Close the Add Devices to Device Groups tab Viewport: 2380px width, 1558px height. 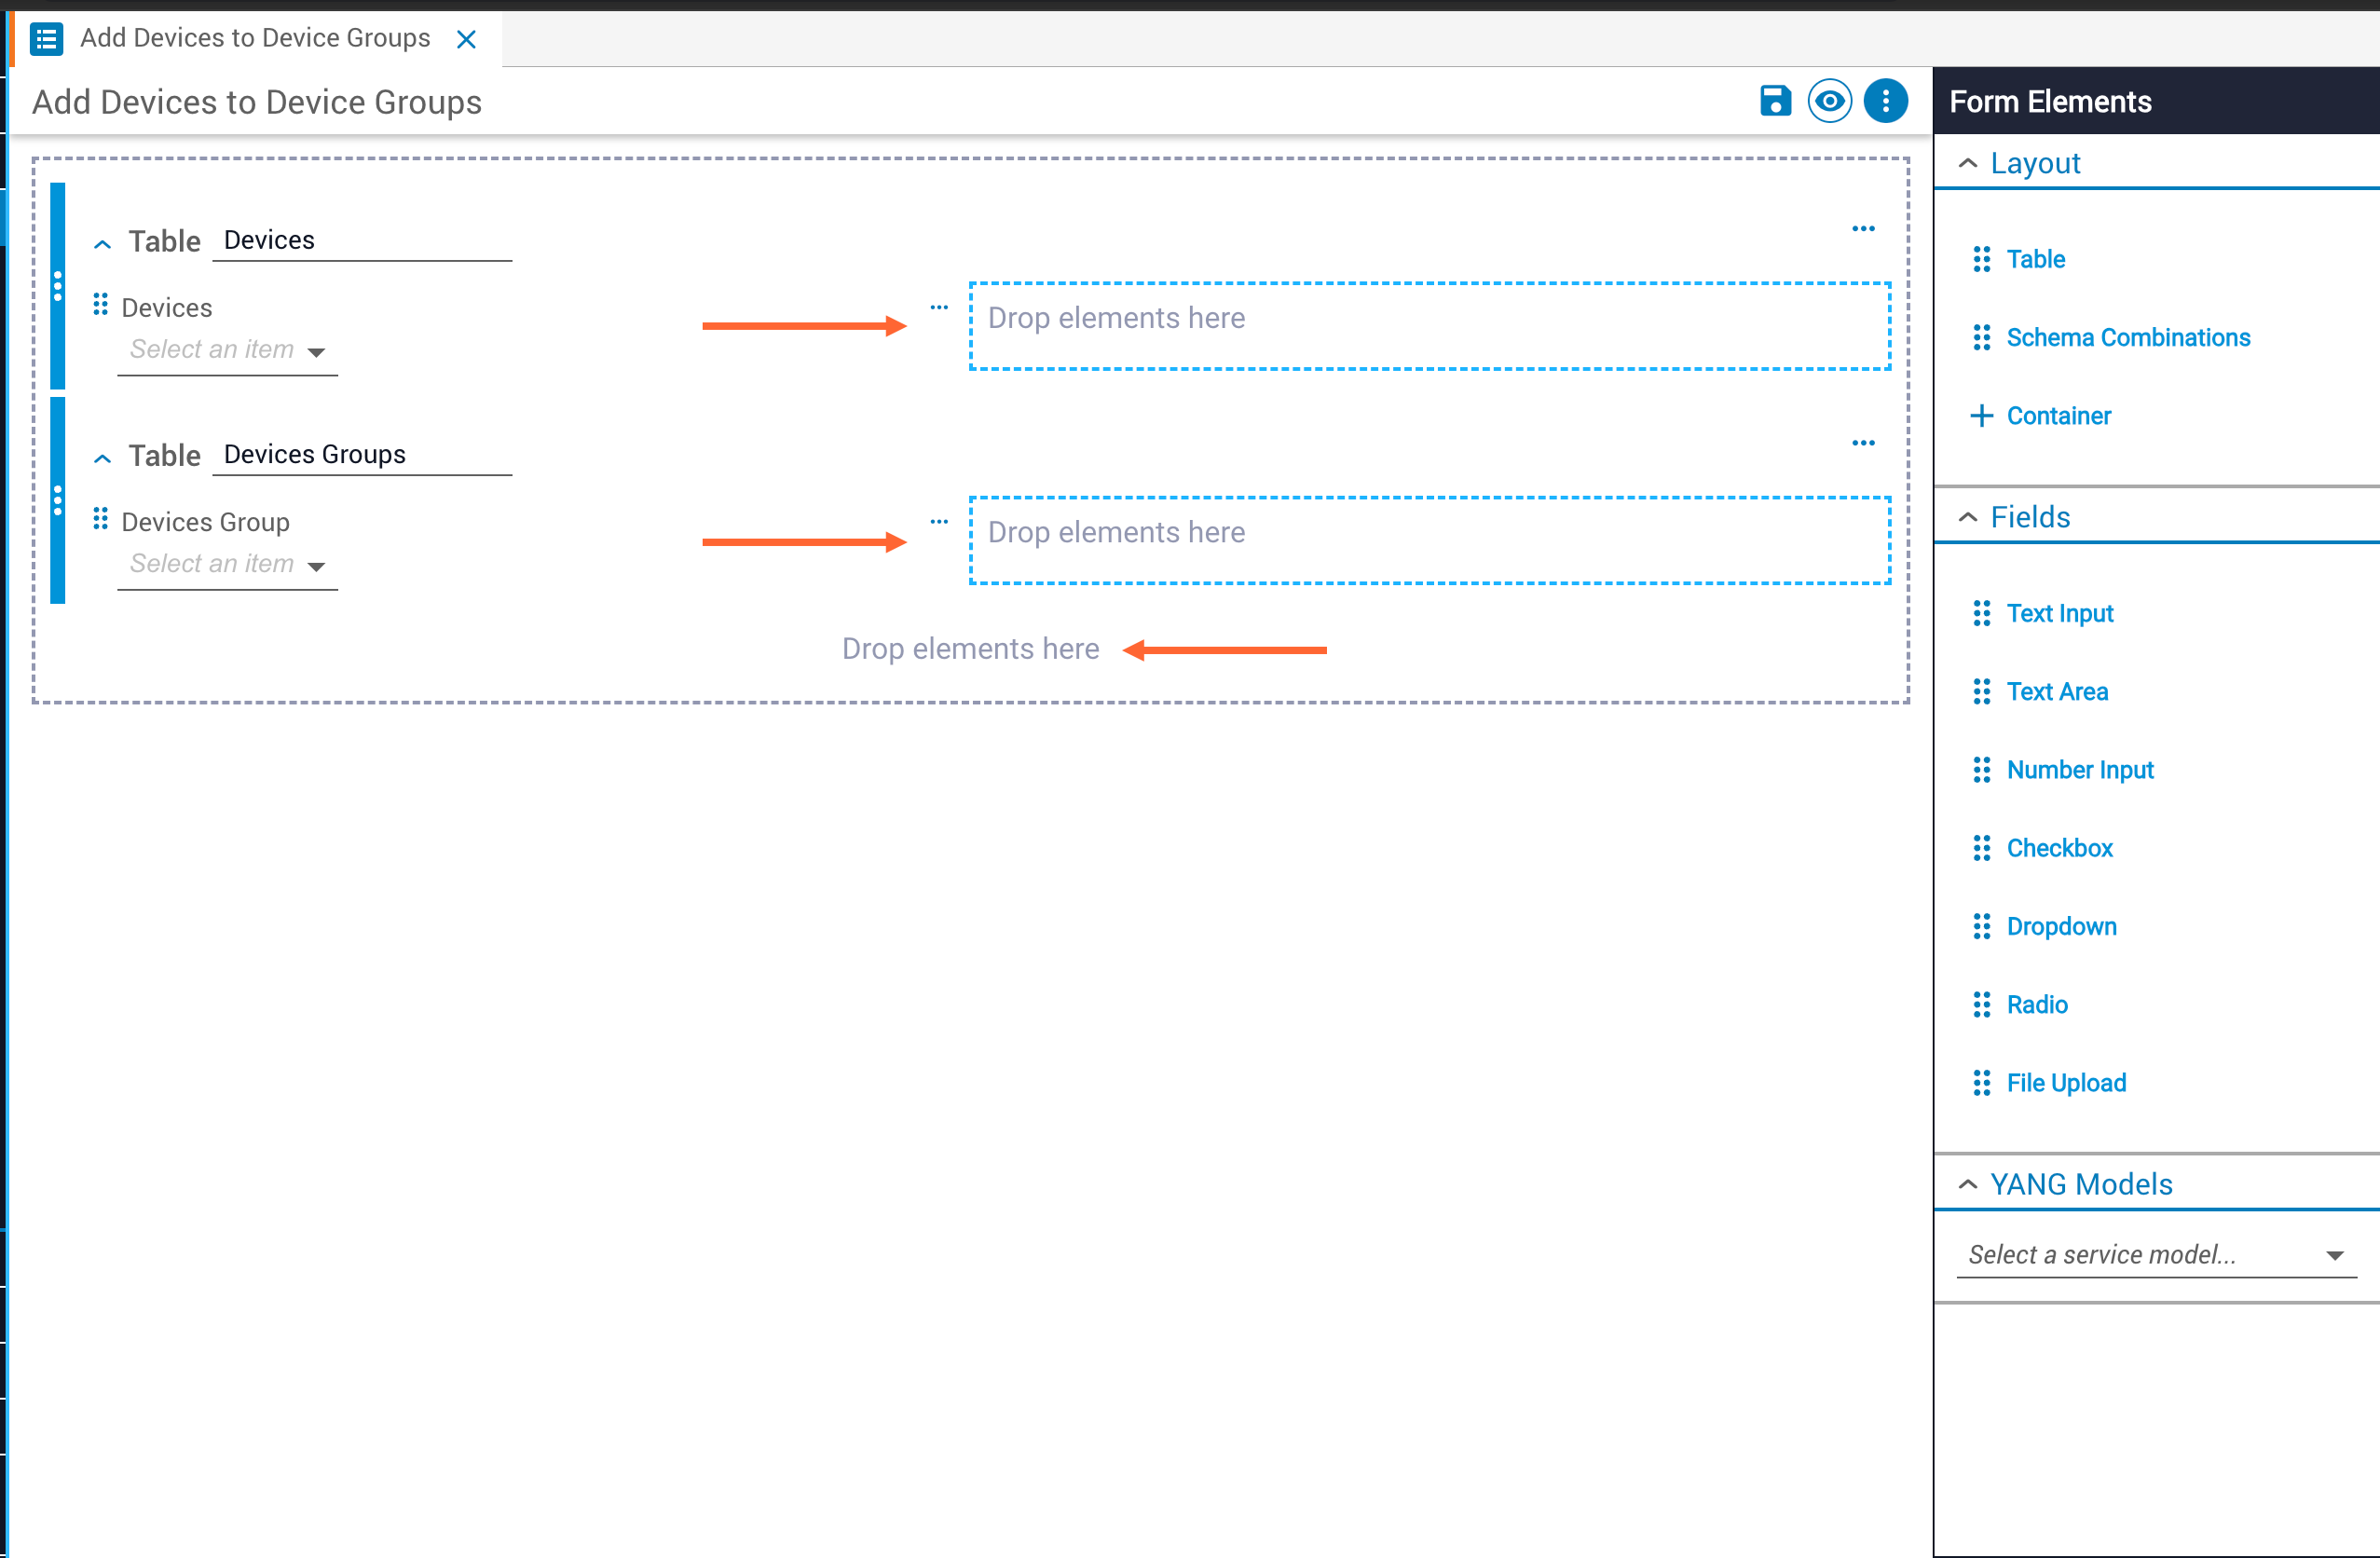click(466, 39)
